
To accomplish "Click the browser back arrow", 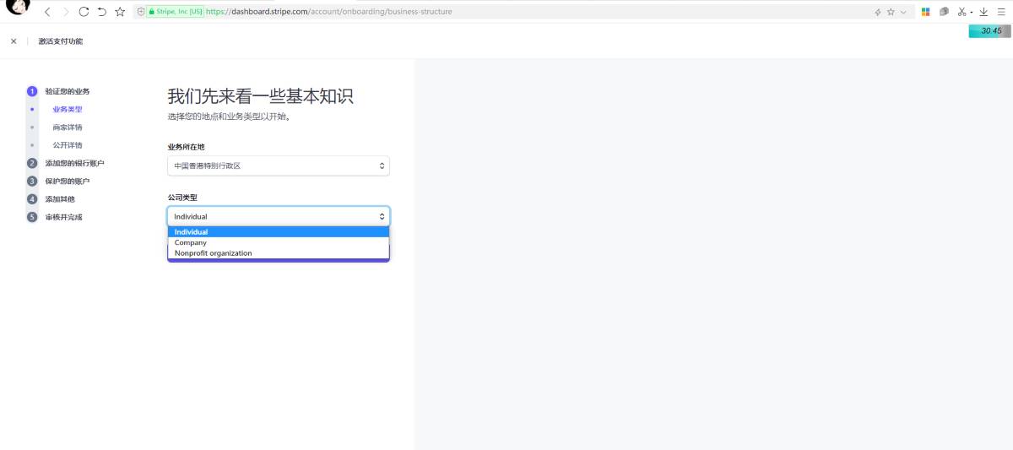I will click(47, 12).
